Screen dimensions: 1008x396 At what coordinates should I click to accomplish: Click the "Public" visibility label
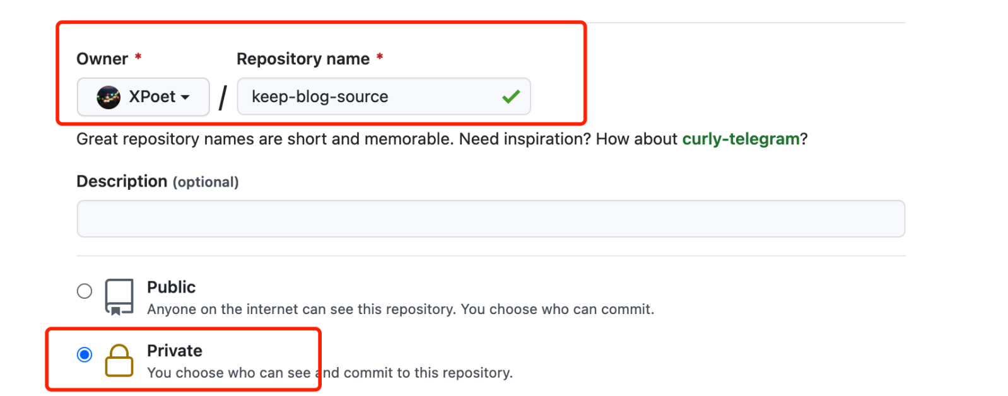171,288
